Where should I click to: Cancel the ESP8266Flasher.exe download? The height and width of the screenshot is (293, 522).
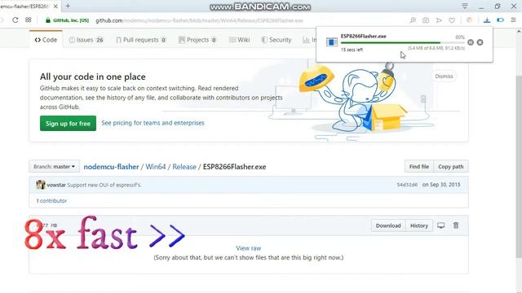480,42
